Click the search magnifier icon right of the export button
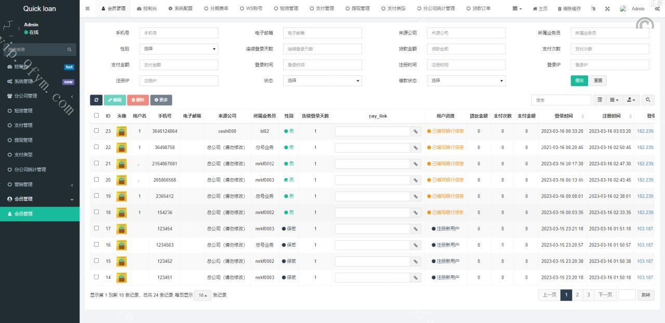 (x=647, y=100)
